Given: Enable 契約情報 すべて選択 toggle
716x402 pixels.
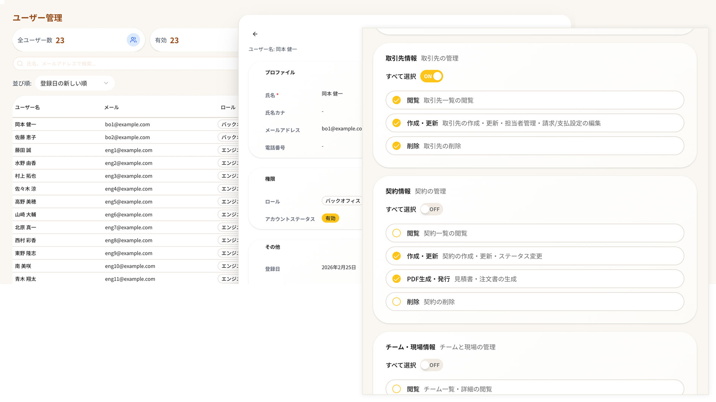Looking at the screenshot, I should pos(431,209).
